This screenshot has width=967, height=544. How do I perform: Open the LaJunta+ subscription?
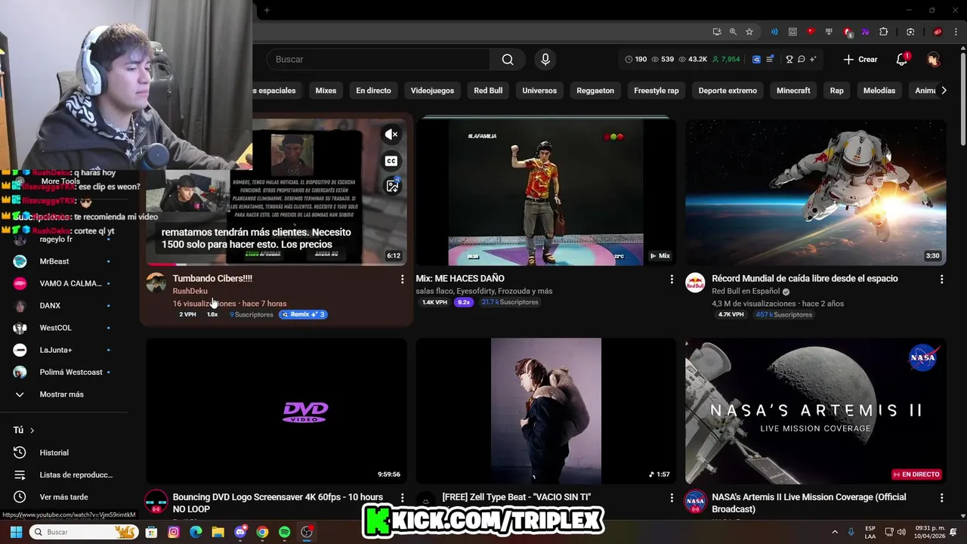63,350
